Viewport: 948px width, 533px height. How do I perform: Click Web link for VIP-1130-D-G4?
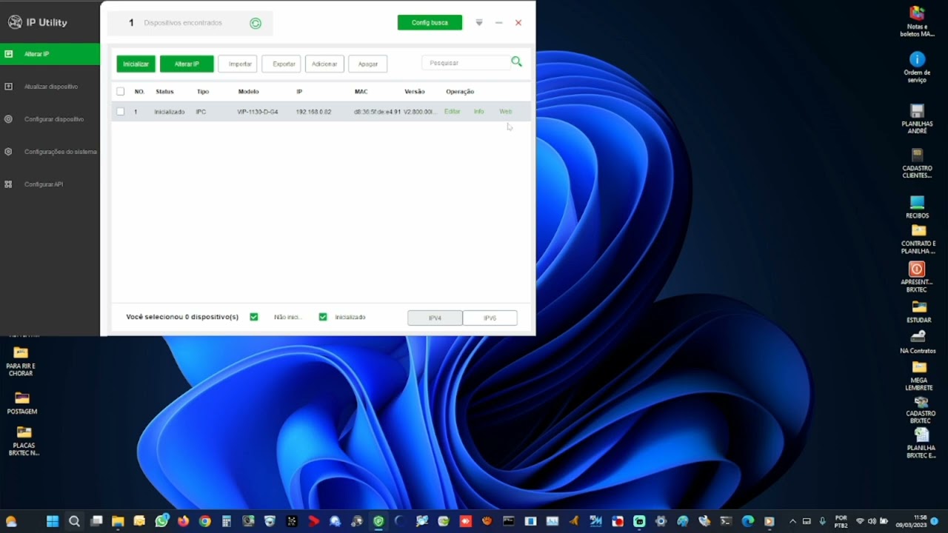coord(505,112)
